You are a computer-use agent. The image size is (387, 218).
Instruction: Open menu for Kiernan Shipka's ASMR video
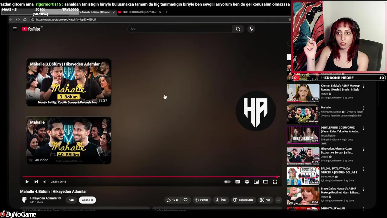[363, 86]
